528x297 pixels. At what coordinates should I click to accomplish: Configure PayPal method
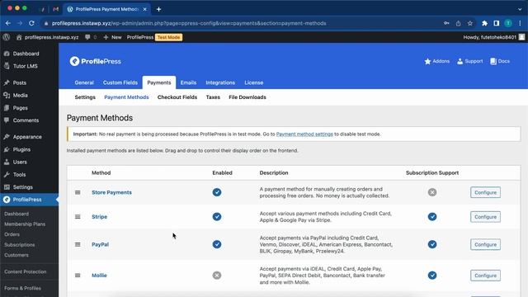point(485,244)
